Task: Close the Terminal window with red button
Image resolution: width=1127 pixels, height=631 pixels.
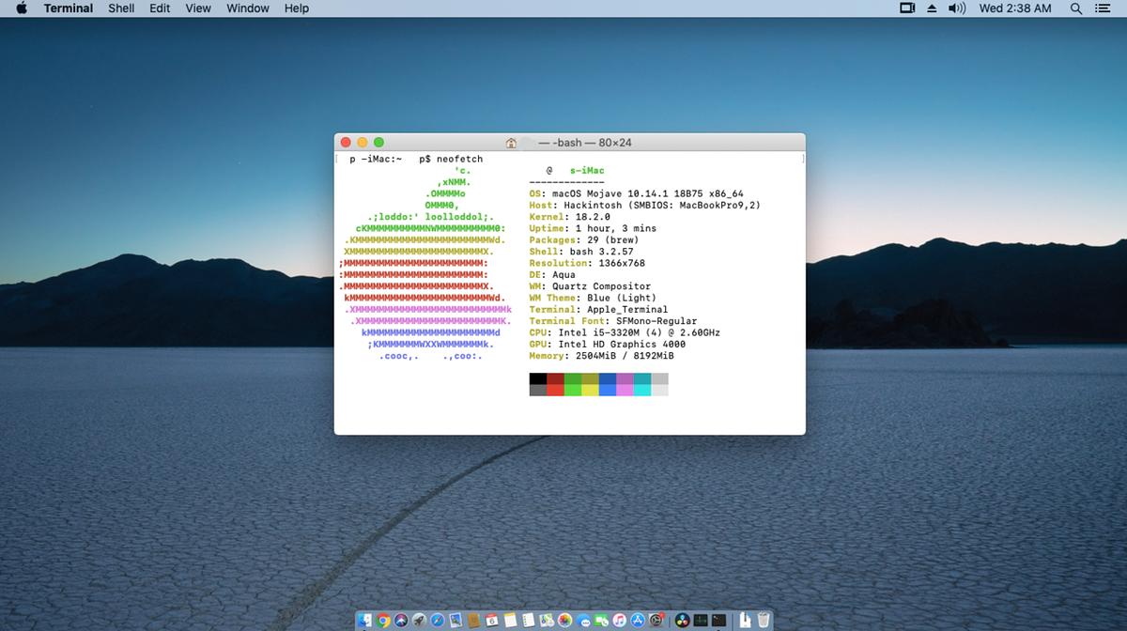Action: tap(346, 143)
